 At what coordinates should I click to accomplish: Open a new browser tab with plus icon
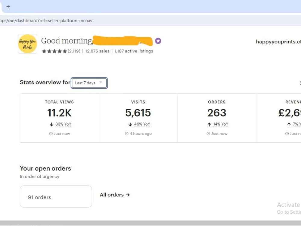click(8, 7)
